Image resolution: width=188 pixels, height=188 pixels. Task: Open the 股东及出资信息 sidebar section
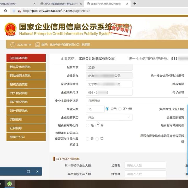[x=26, y=67]
